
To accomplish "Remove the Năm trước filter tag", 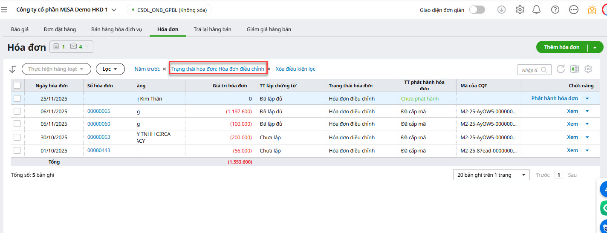I will (164, 69).
